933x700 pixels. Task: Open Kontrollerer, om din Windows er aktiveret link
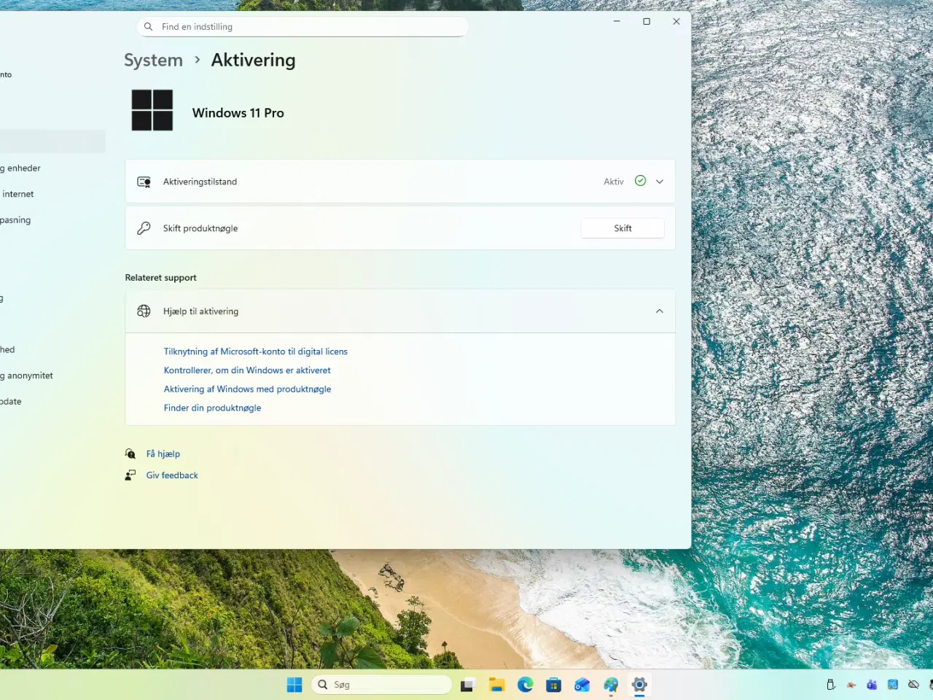(247, 370)
